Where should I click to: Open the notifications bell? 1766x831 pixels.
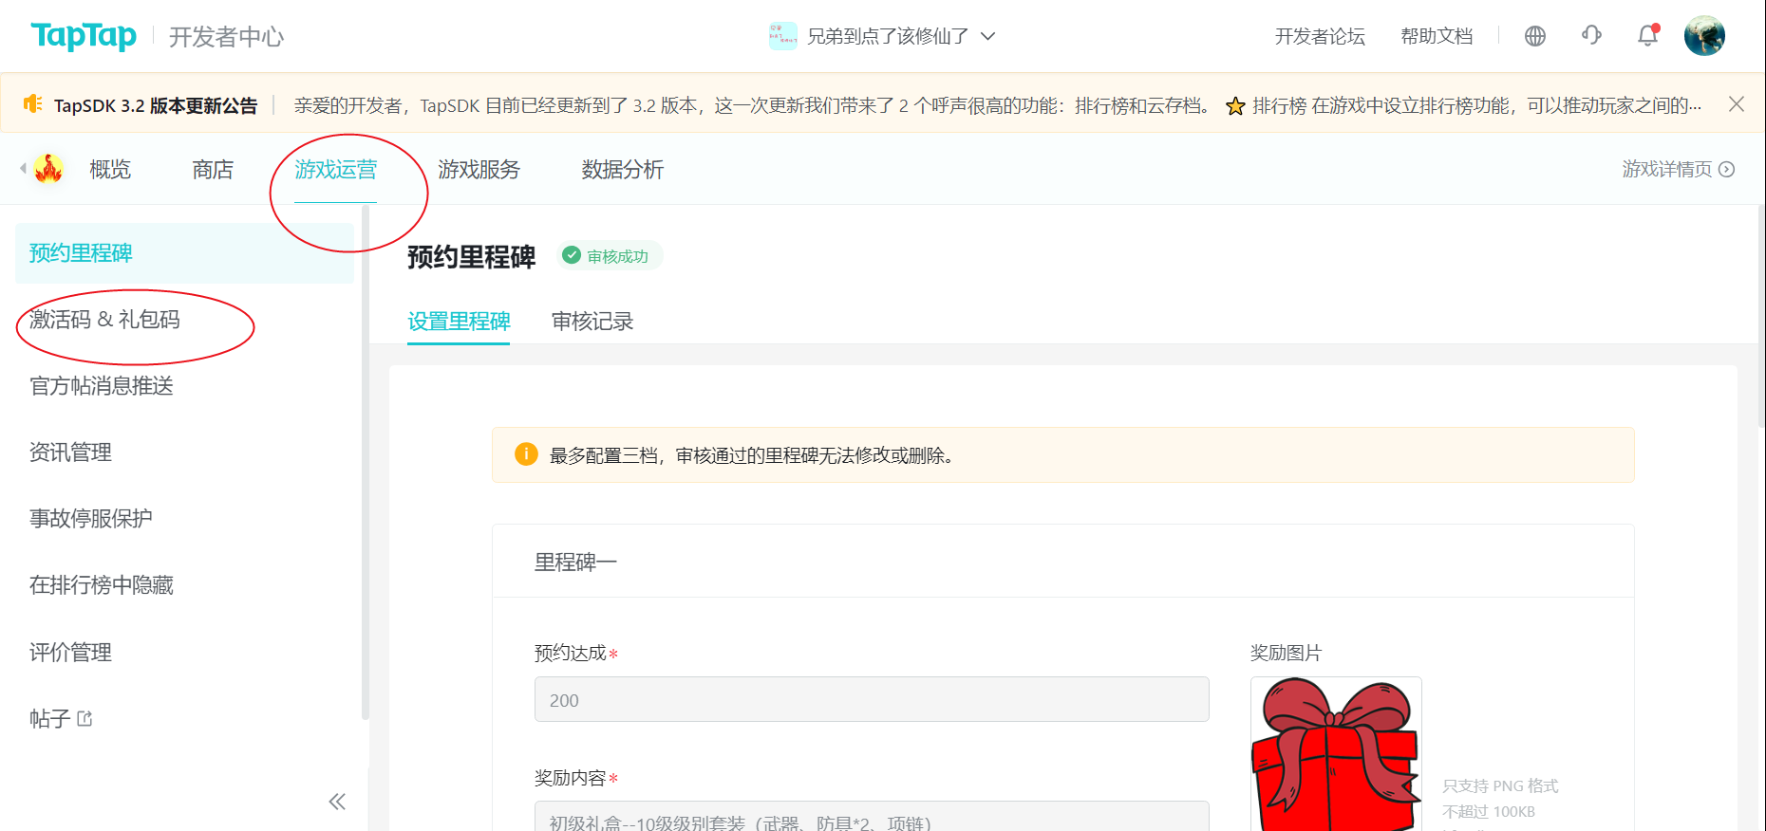(x=1648, y=36)
